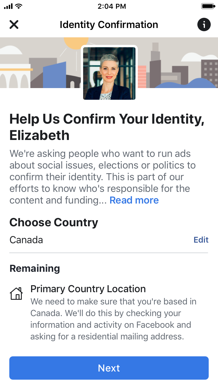Open the info icon for more details

click(x=204, y=24)
